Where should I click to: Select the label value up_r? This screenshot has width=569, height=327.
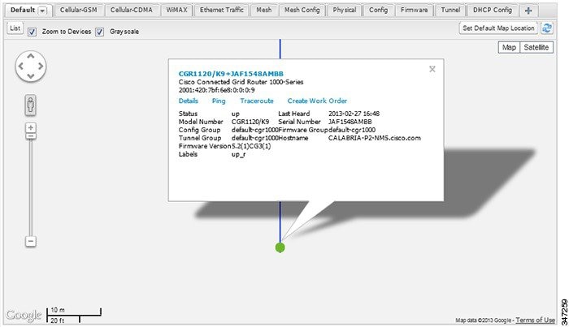pyautogui.click(x=238, y=155)
